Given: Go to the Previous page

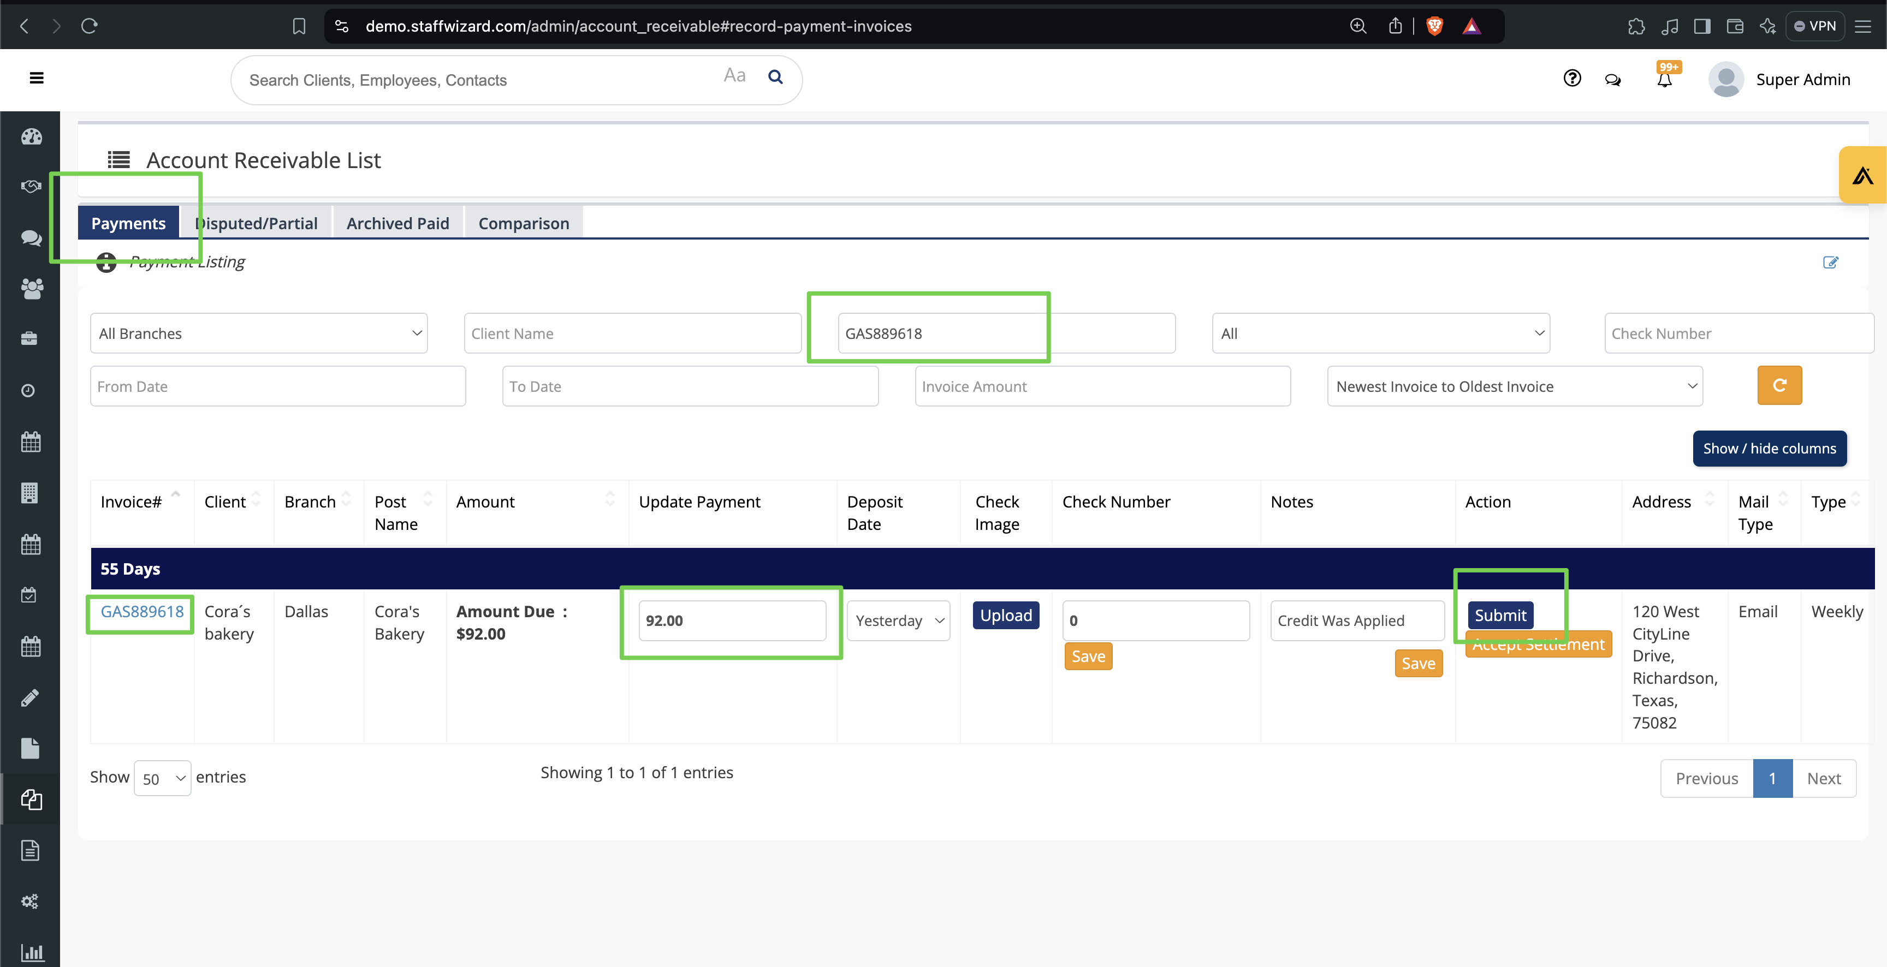Looking at the screenshot, I should click(1706, 778).
